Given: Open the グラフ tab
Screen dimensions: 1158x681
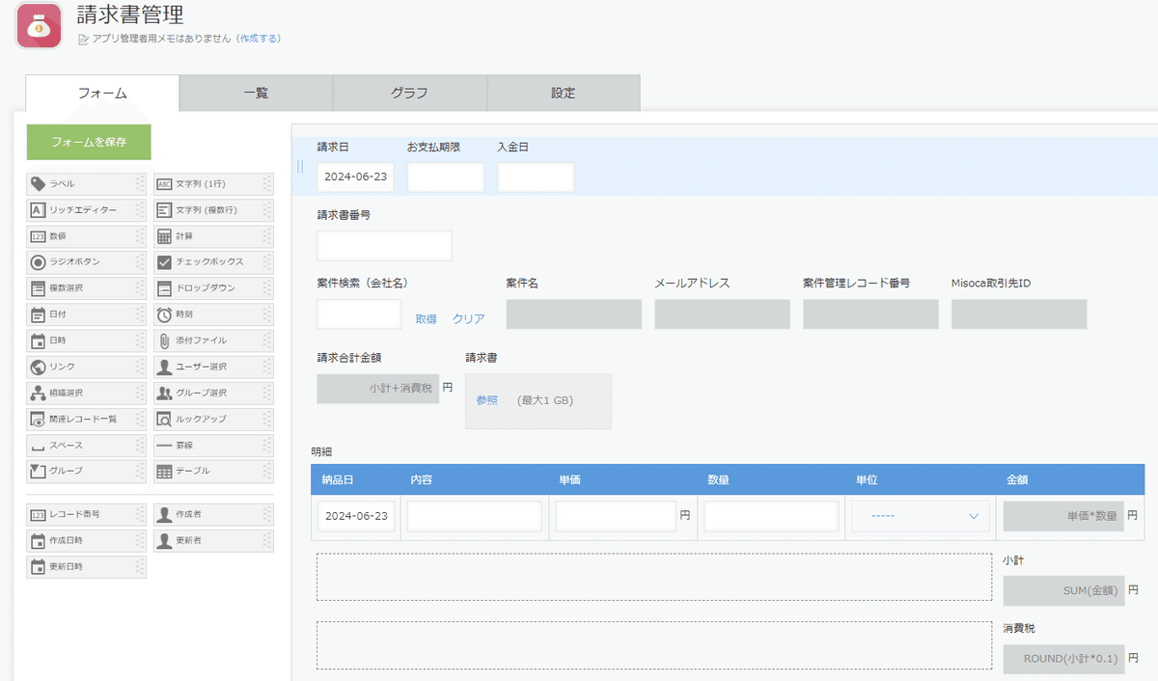Looking at the screenshot, I should pyautogui.click(x=409, y=94).
